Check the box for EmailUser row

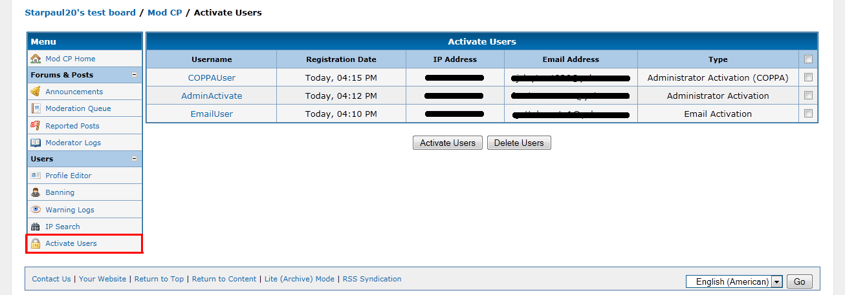click(808, 114)
